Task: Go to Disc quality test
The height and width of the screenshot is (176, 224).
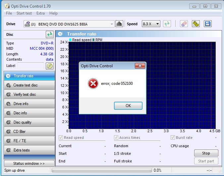Action: coord(29,122)
